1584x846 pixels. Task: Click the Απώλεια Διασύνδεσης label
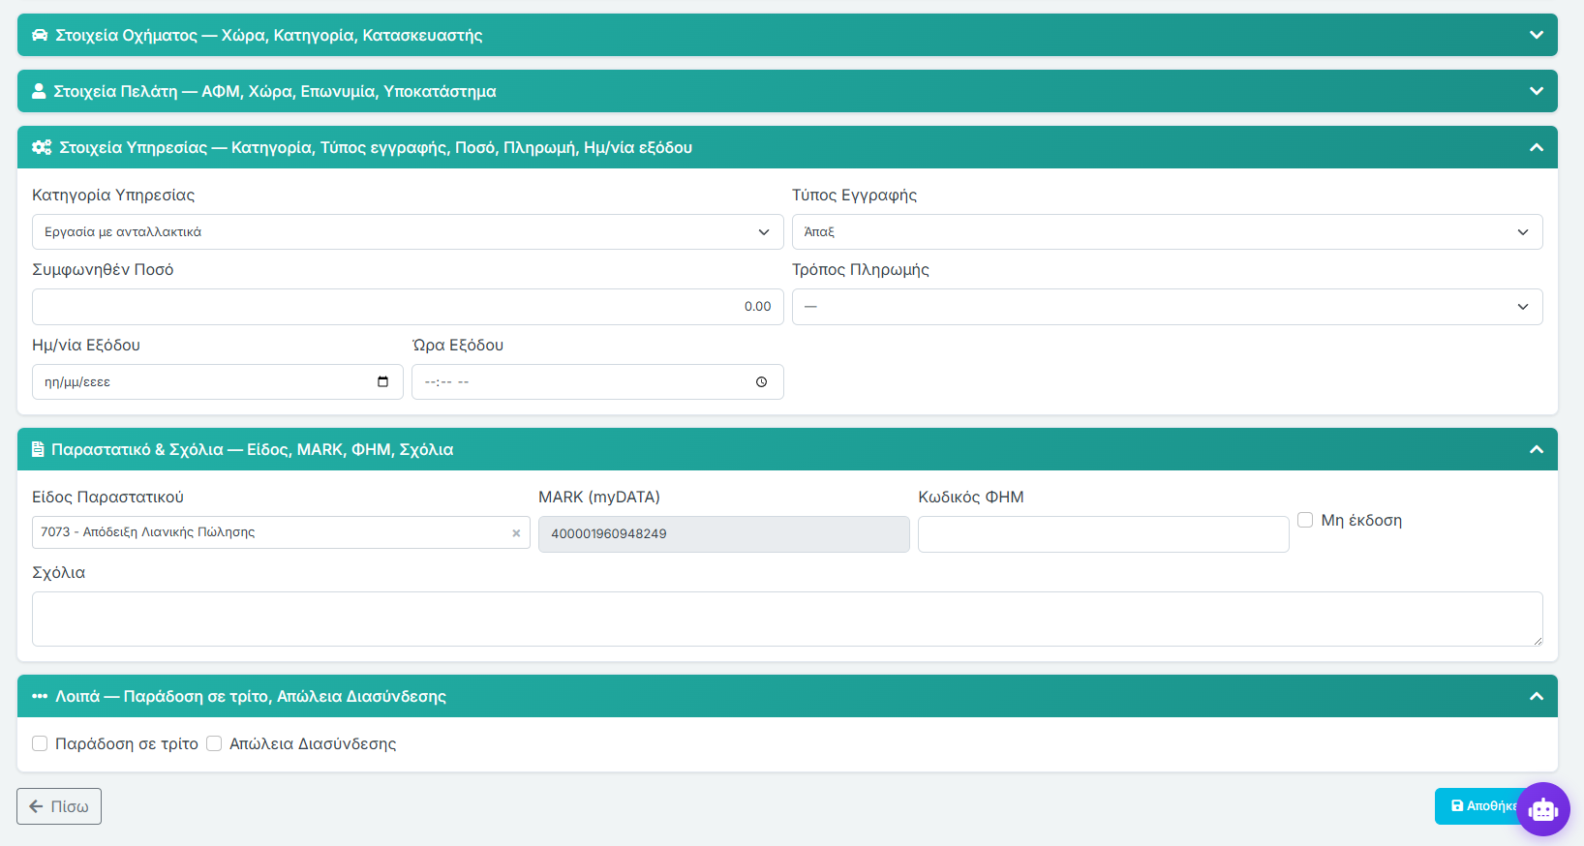click(313, 743)
